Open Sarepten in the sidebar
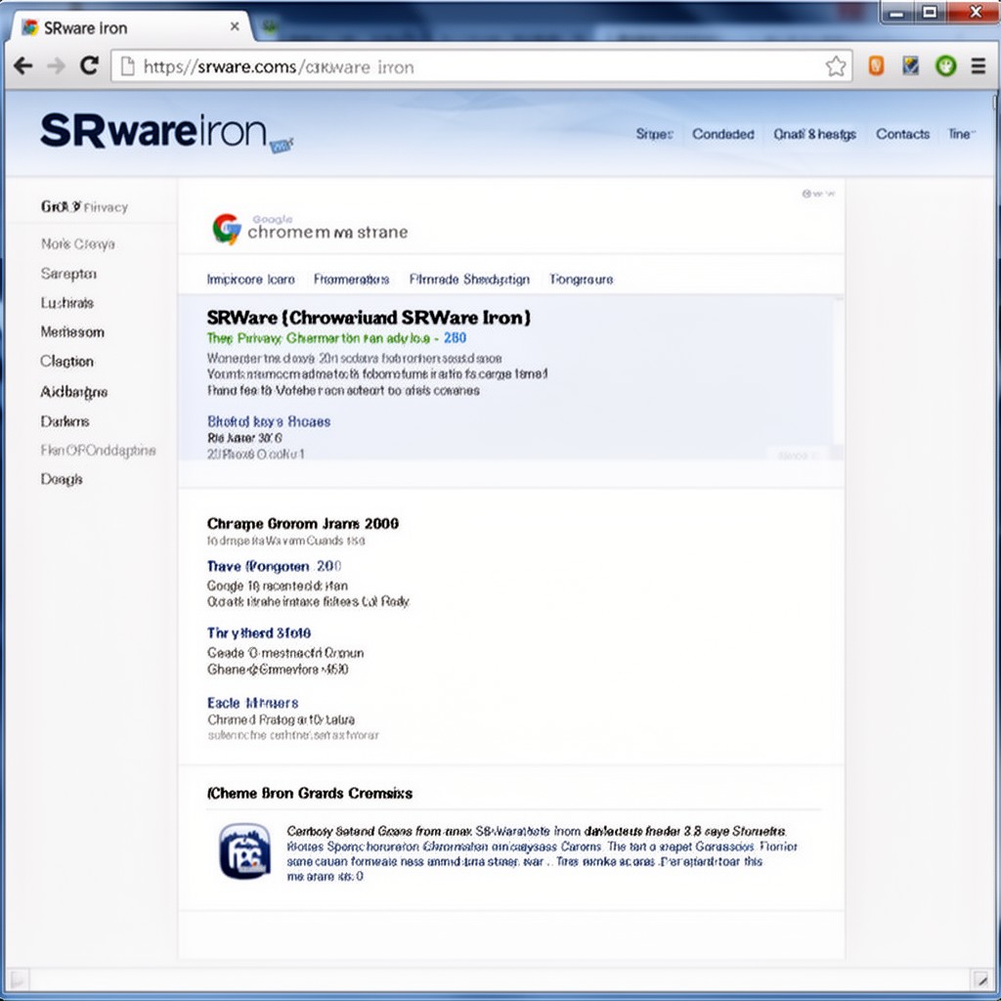 69,274
